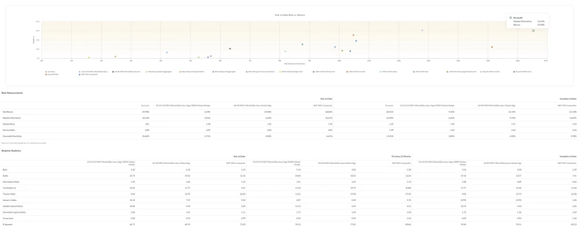Click the Relative Statistics section heading
This screenshot has height=227, width=580.
(11, 151)
